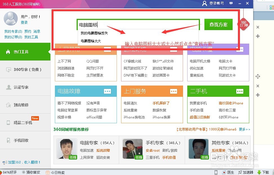Screen dimensions: 274x175
Task: Open the office问题 link
Action: click(94, 117)
